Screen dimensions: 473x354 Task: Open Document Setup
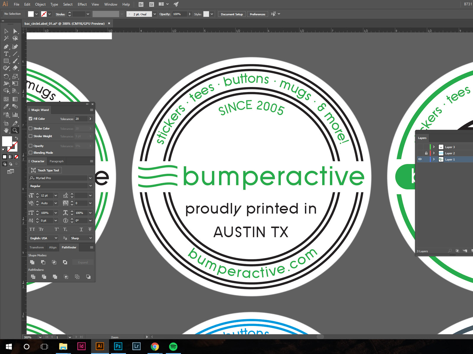coord(232,14)
